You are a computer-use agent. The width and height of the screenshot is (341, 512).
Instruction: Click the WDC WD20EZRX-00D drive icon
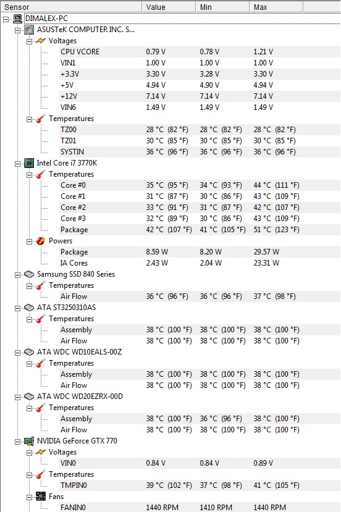click(x=29, y=397)
